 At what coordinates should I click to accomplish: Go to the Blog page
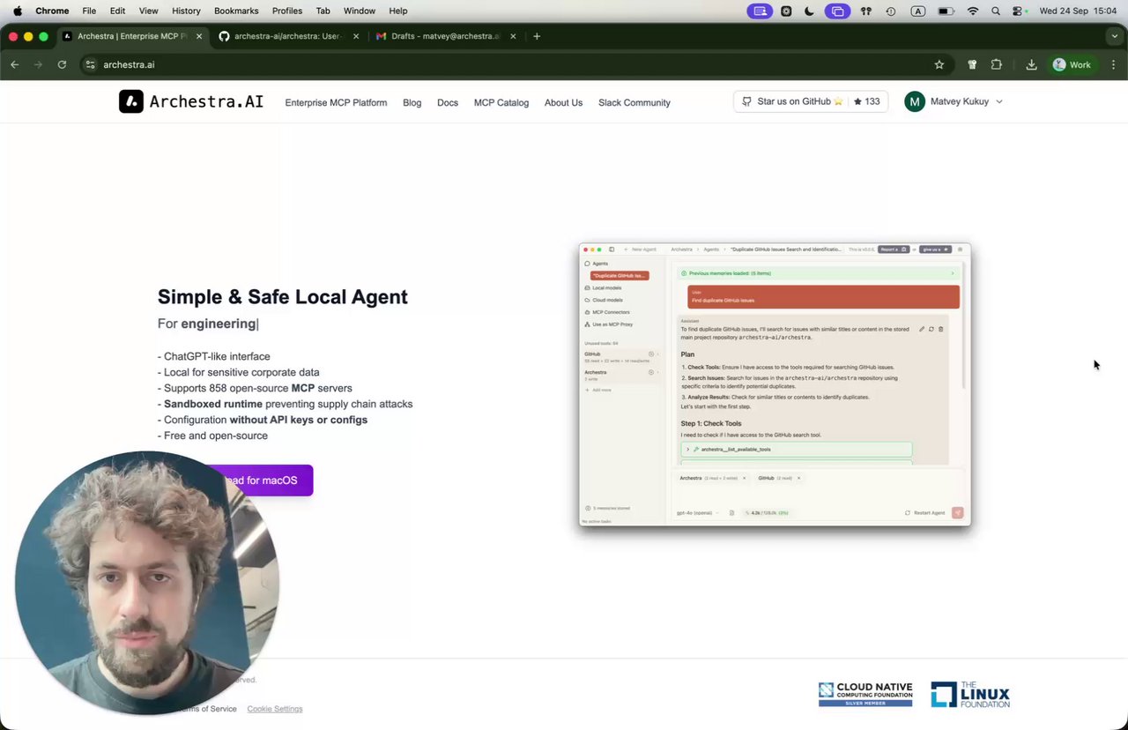coord(412,102)
